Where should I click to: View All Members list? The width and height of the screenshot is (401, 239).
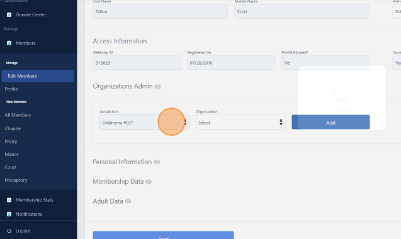pos(18,115)
